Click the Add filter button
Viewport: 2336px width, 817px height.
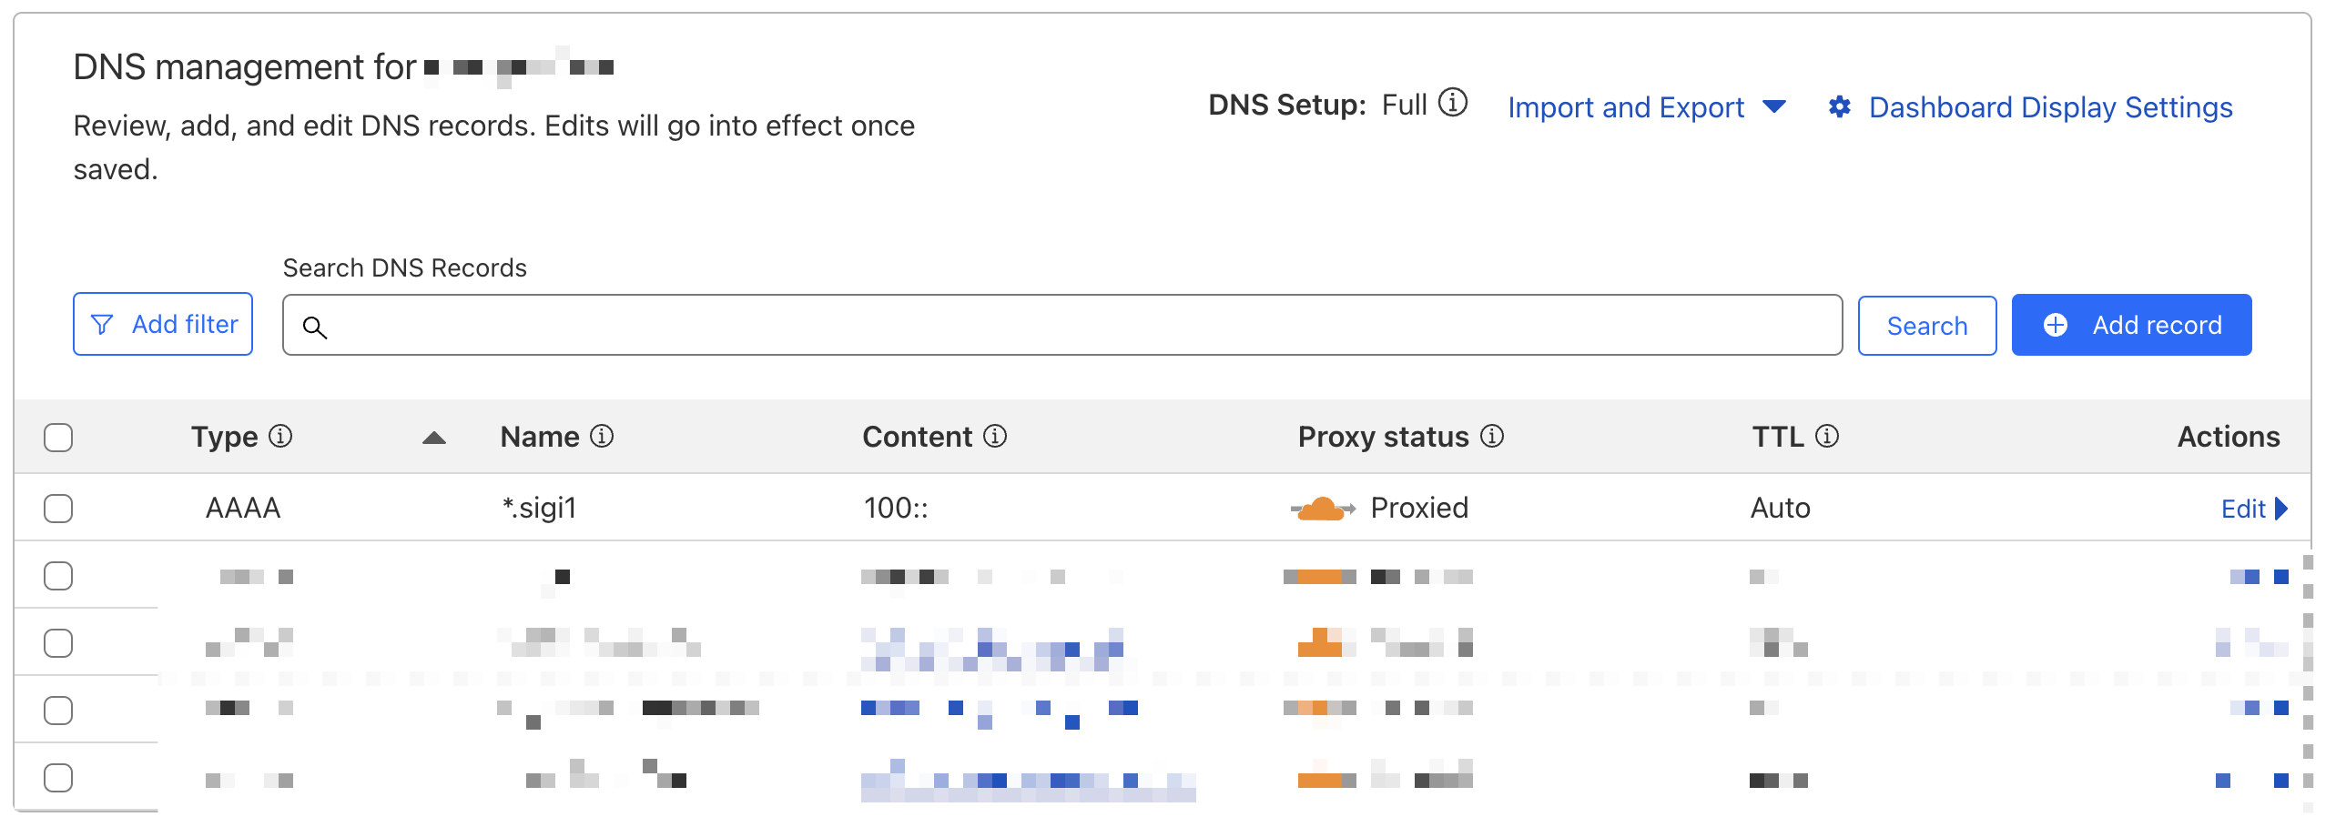tap(163, 324)
